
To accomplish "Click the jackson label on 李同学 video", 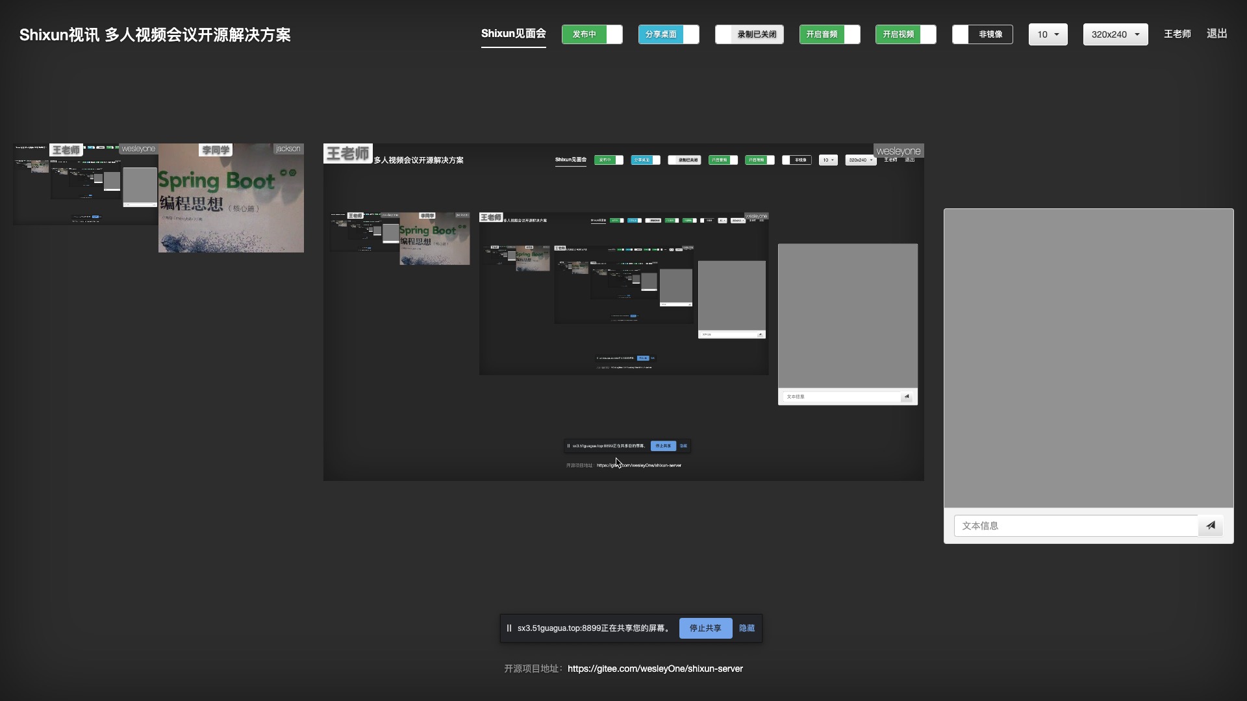I will (x=288, y=149).
